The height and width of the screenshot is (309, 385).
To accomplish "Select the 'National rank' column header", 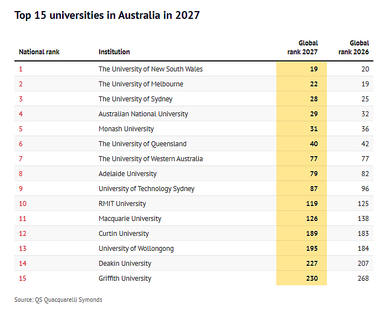I will coord(39,52).
